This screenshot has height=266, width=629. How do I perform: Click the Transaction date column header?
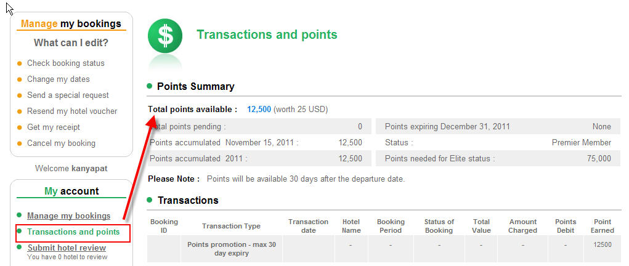coord(308,226)
